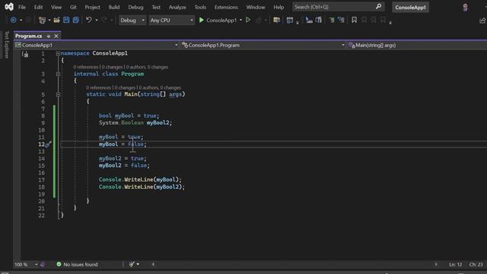Click Start Without Debugging outline play icon
The height and width of the screenshot is (274, 487).
248,21
